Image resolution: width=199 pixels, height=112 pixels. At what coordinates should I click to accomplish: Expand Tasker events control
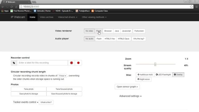pos(25,102)
